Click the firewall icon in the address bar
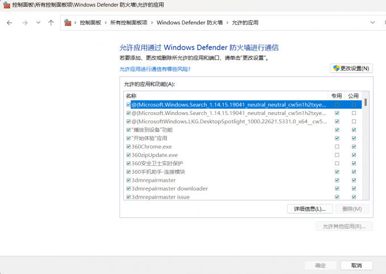This screenshot has height=274, width=386. (x=68, y=23)
